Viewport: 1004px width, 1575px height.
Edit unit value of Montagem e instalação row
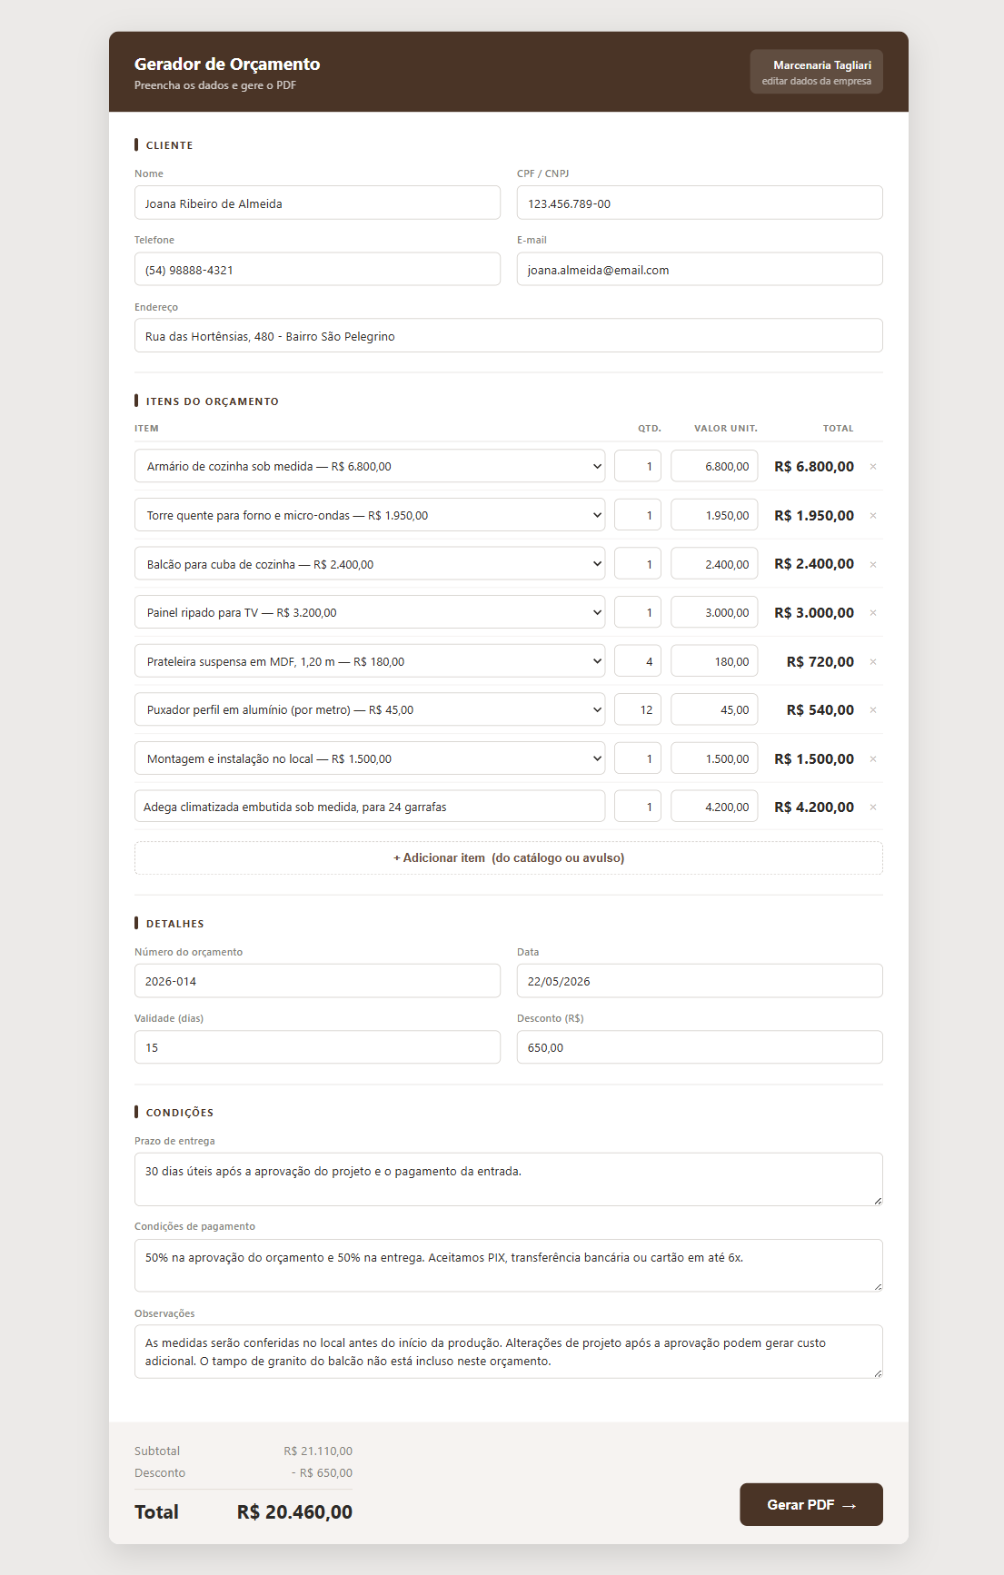(714, 758)
